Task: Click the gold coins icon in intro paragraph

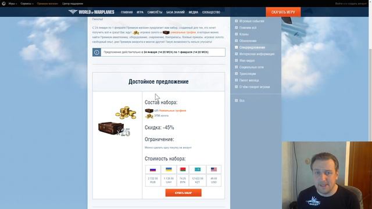Action: tap(136, 33)
